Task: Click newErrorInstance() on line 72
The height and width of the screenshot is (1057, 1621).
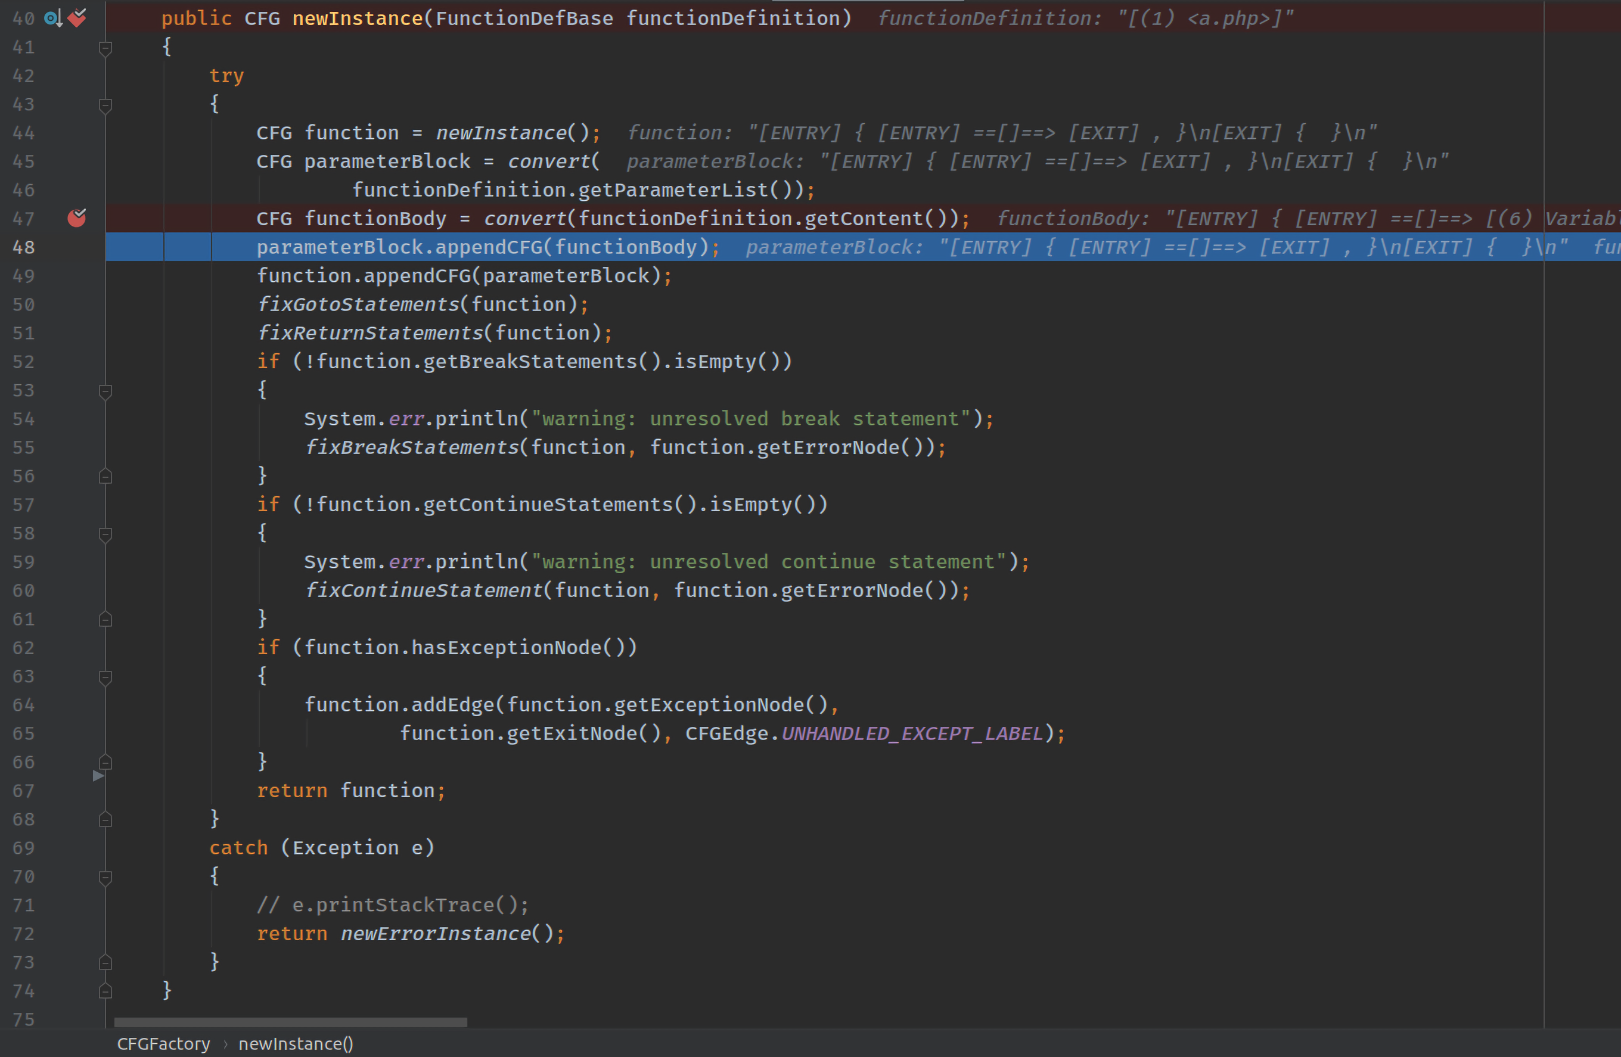Action: (448, 934)
